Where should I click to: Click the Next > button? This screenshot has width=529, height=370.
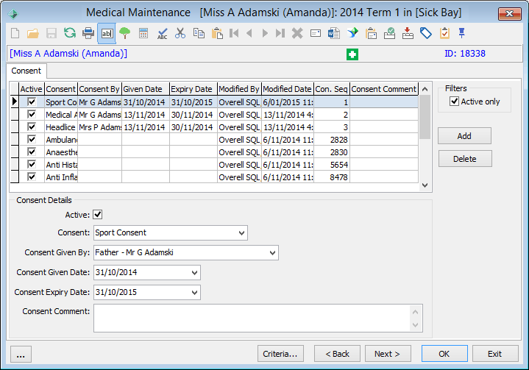tap(388, 354)
